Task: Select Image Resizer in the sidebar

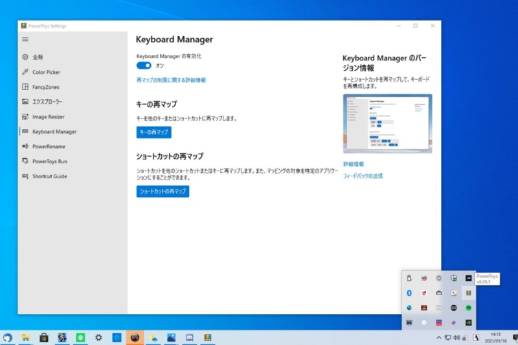Action: coord(49,117)
